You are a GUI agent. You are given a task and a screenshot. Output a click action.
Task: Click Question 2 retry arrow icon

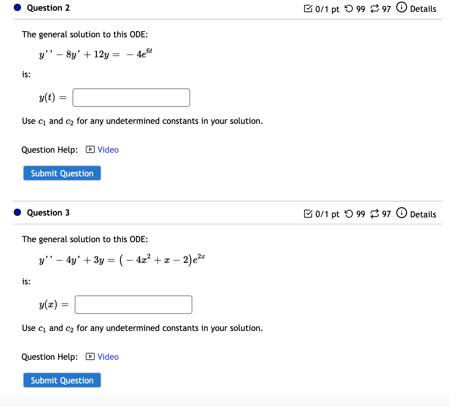348,9
